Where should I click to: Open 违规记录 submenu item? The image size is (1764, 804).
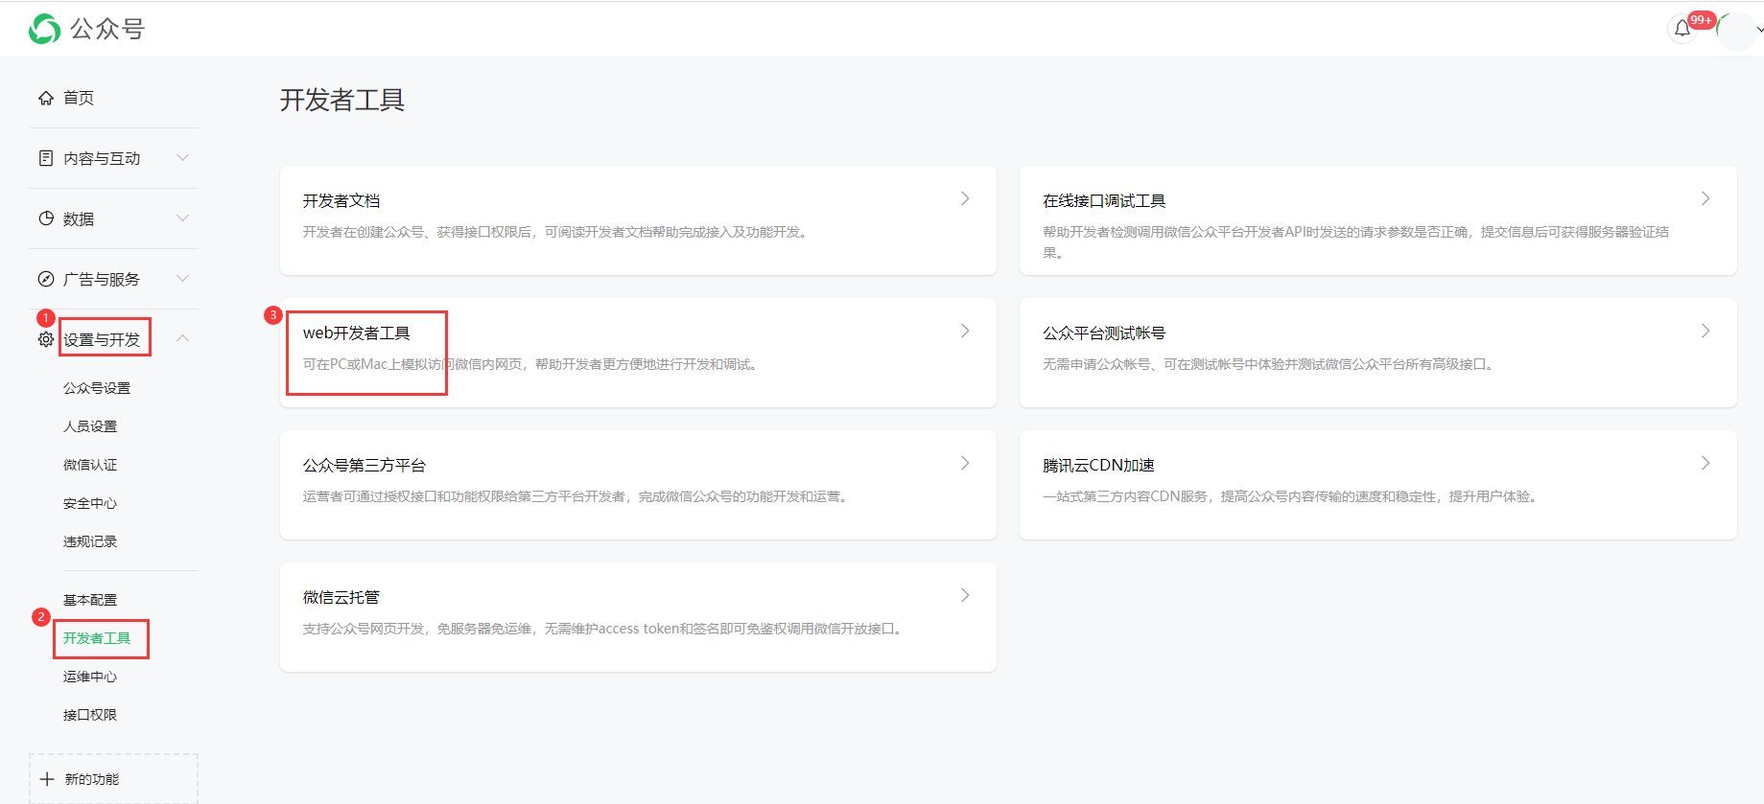point(90,541)
